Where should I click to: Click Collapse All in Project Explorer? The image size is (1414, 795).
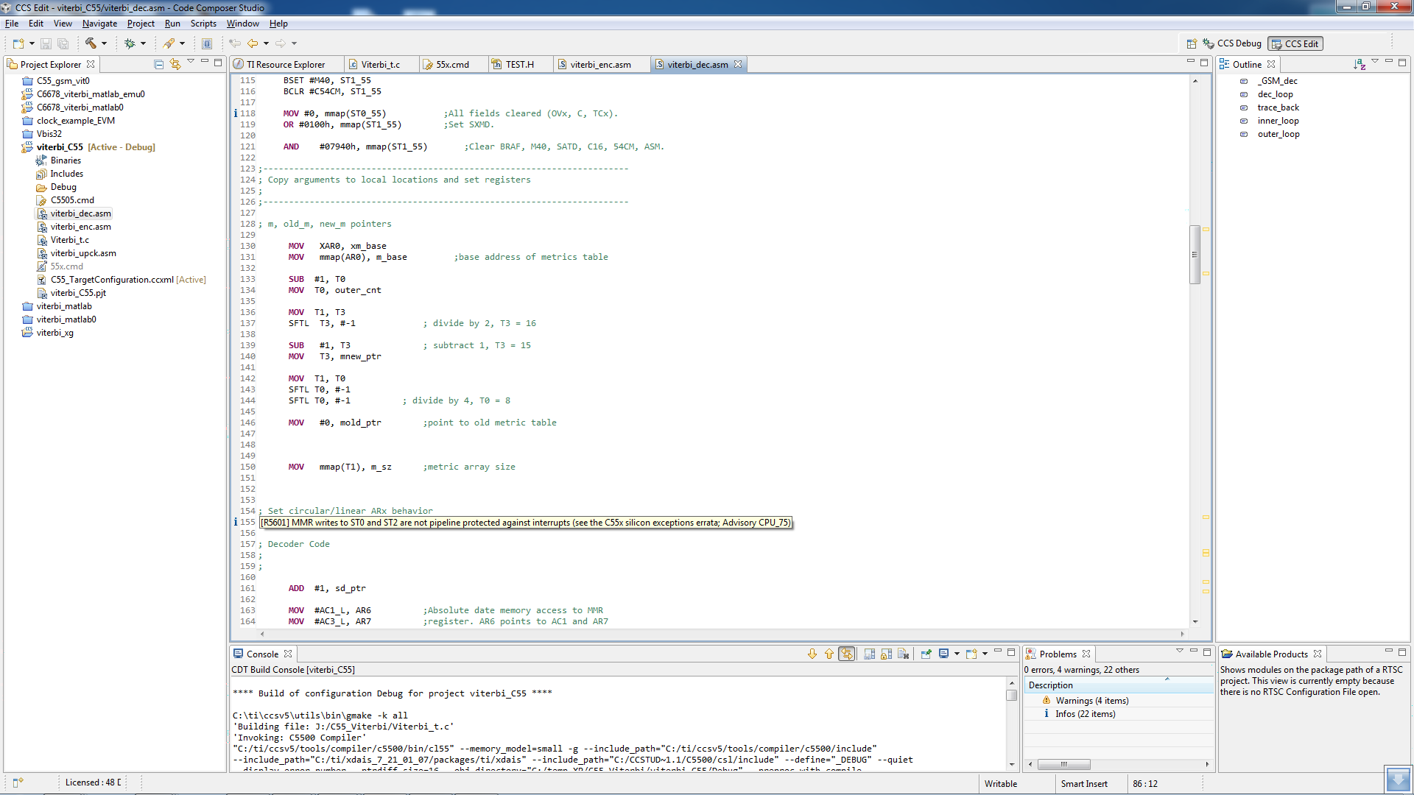[158, 64]
